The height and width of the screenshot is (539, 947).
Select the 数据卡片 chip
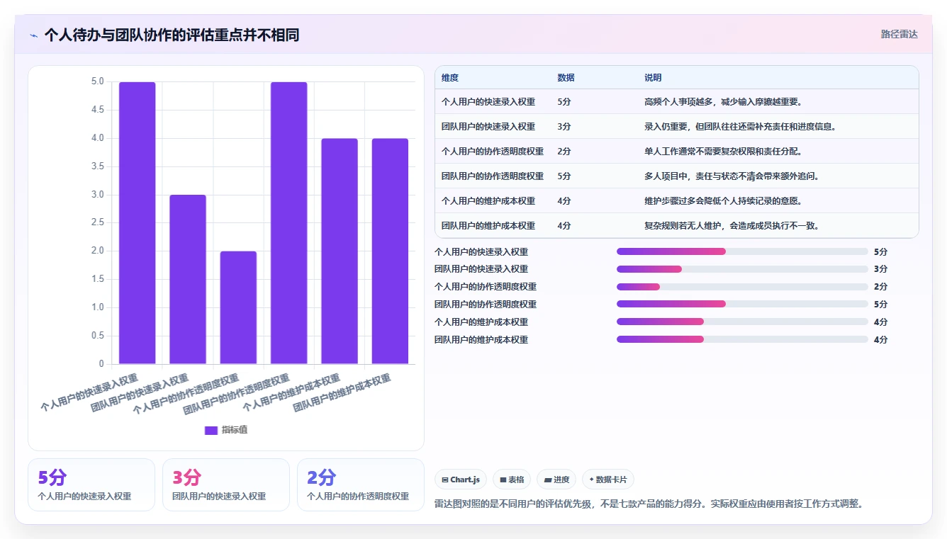click(x=607, y=480)
